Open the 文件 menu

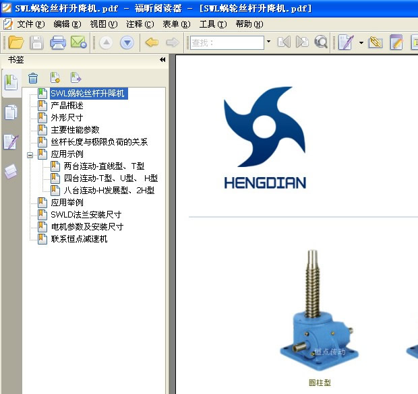coord(28,24)
